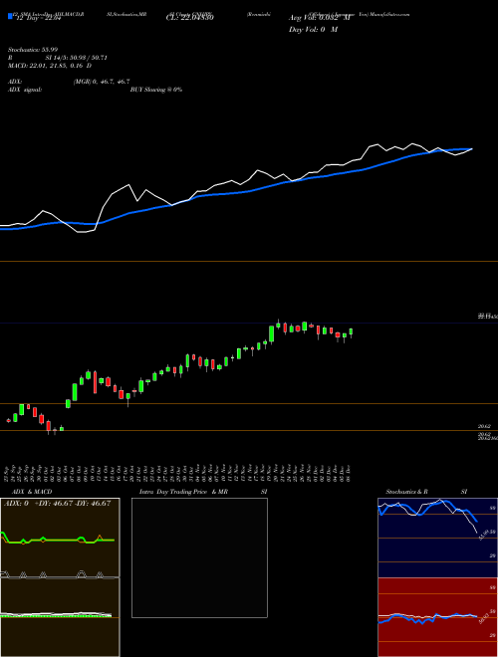Click the 'Stochastics & R' panel title

[x=406, y=492]
